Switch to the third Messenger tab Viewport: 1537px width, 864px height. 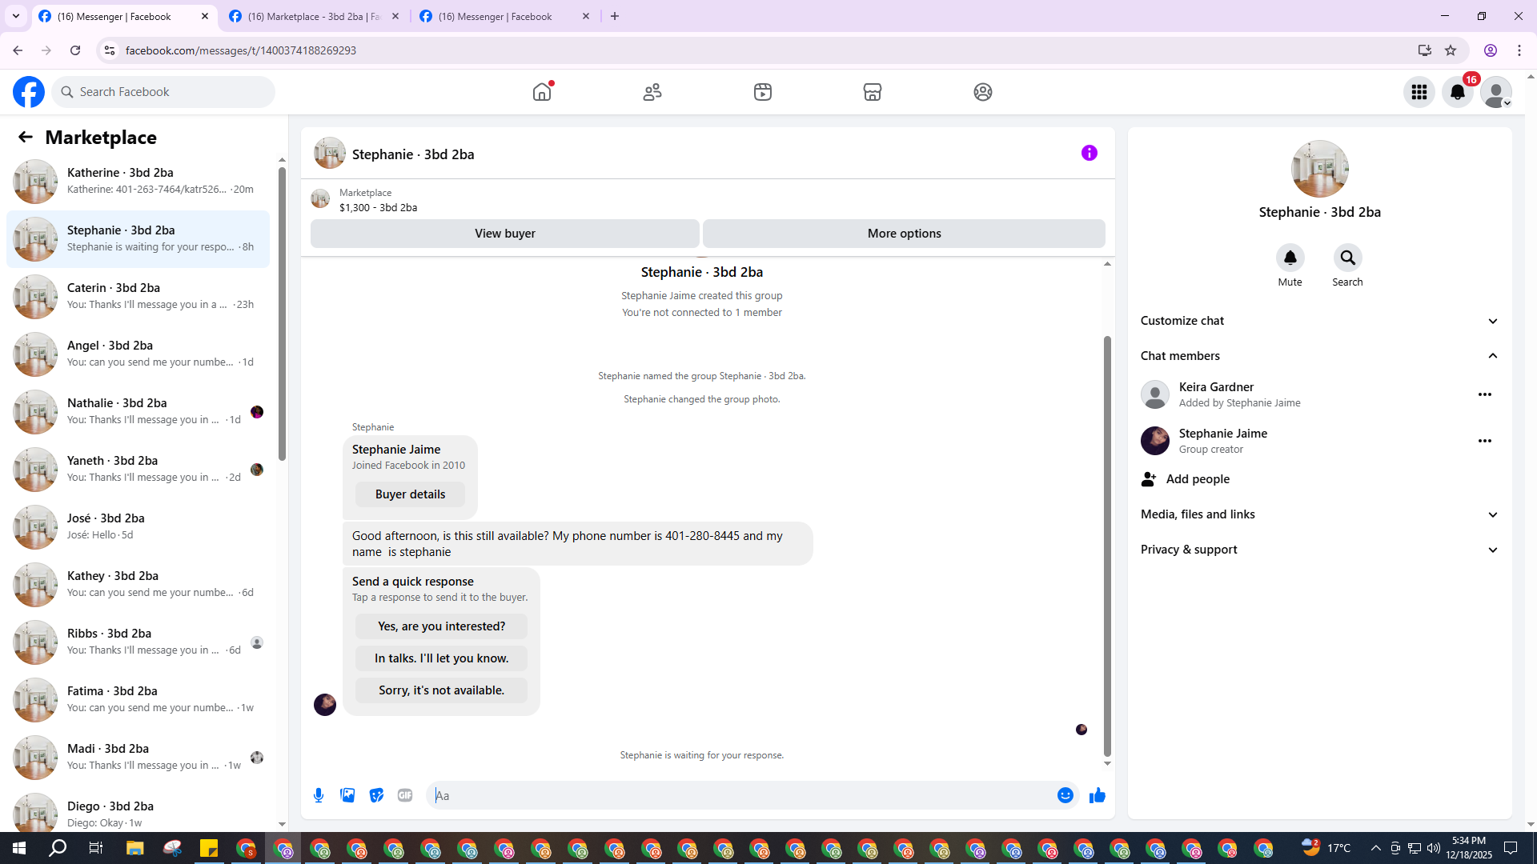point(505,17)
